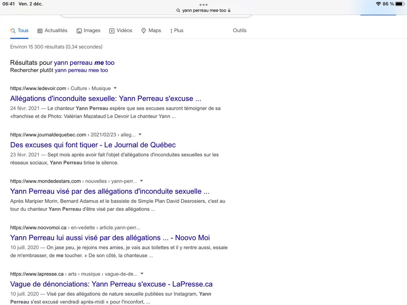
Task: Click corrected query 'yann perreau me too'
Action: (x=84, y=63)
